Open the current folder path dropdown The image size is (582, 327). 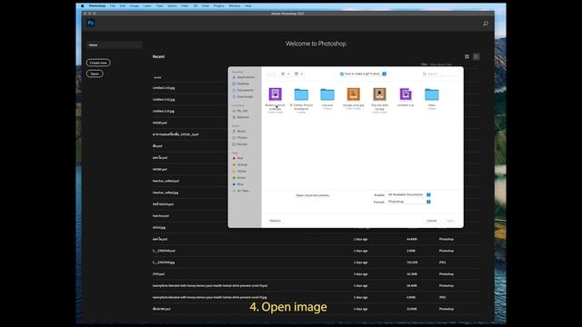363,74
